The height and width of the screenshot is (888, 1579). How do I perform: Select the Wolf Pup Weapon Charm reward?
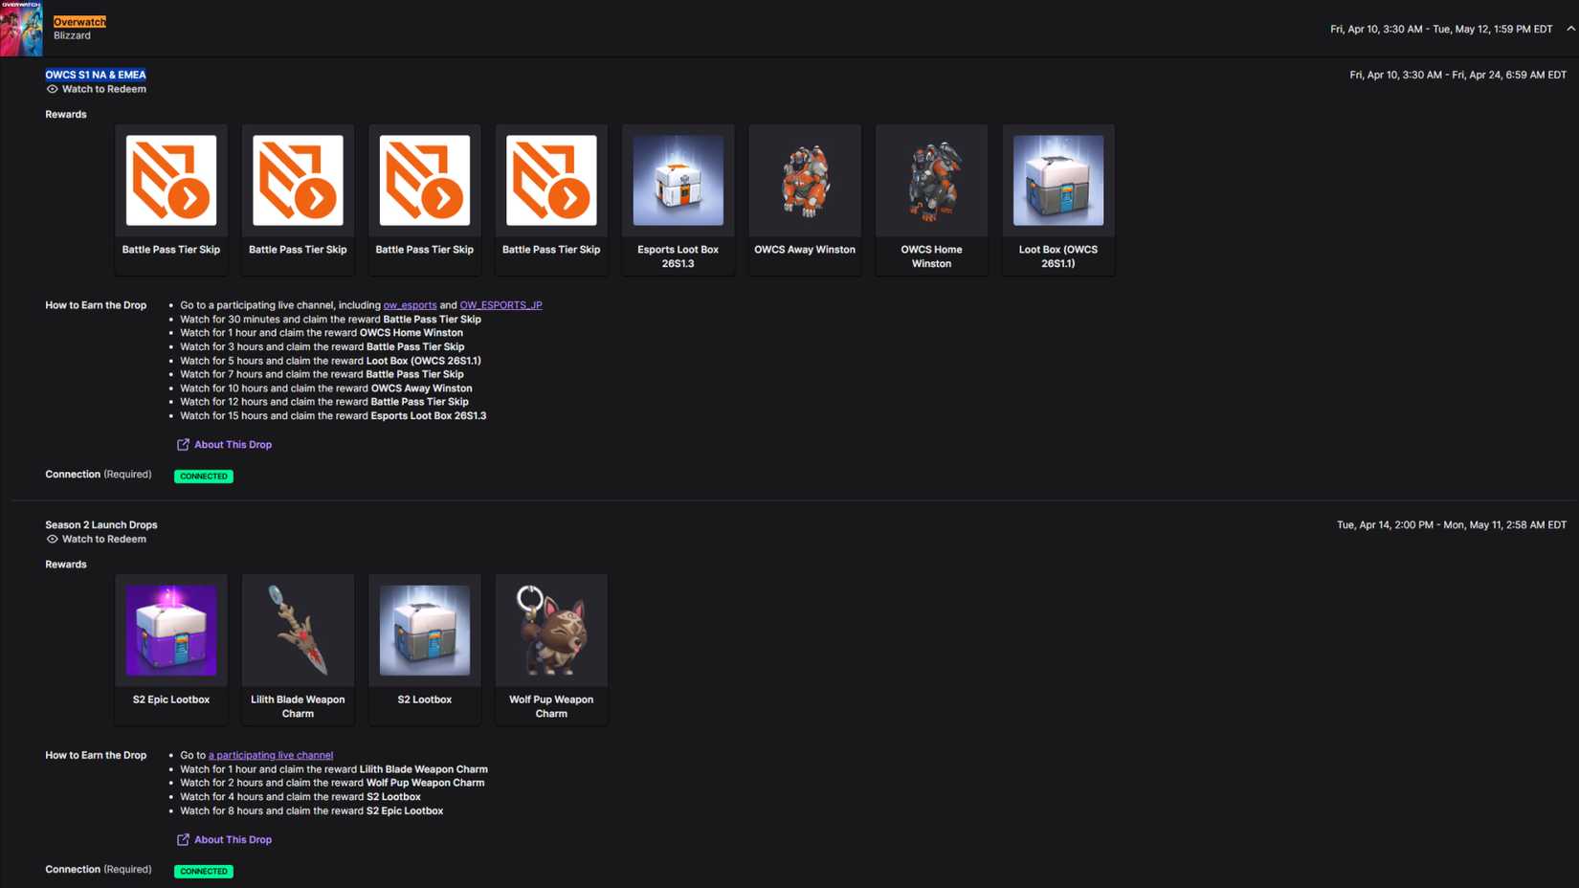(x=550, y=630)
